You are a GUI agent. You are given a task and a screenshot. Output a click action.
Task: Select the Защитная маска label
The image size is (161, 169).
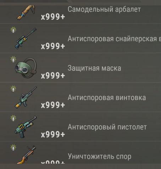pyautogui.click(x=94, y=68)
